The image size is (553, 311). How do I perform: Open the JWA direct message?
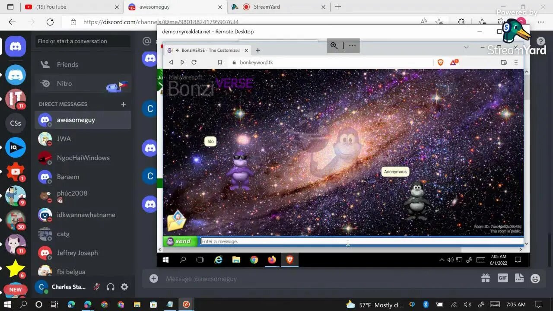(83, 139)
